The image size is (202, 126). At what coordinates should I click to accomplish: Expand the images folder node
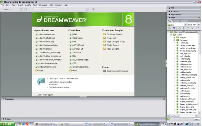pos(174,37)
